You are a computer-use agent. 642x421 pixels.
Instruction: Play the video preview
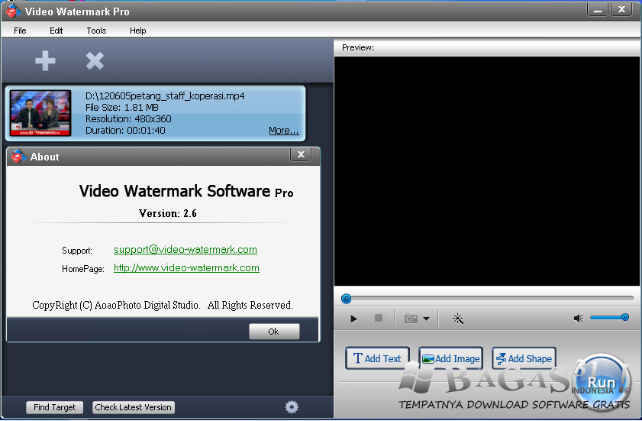pos(353,319)
